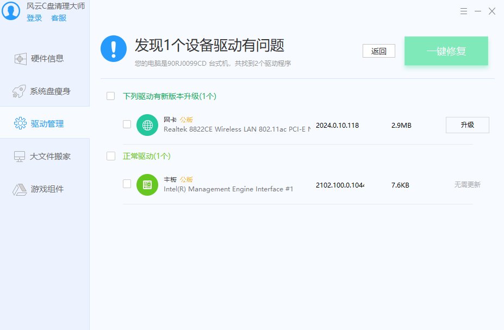
Task: Tick the Realtek 8822CE network card checkbox
Action: point(127,124)
